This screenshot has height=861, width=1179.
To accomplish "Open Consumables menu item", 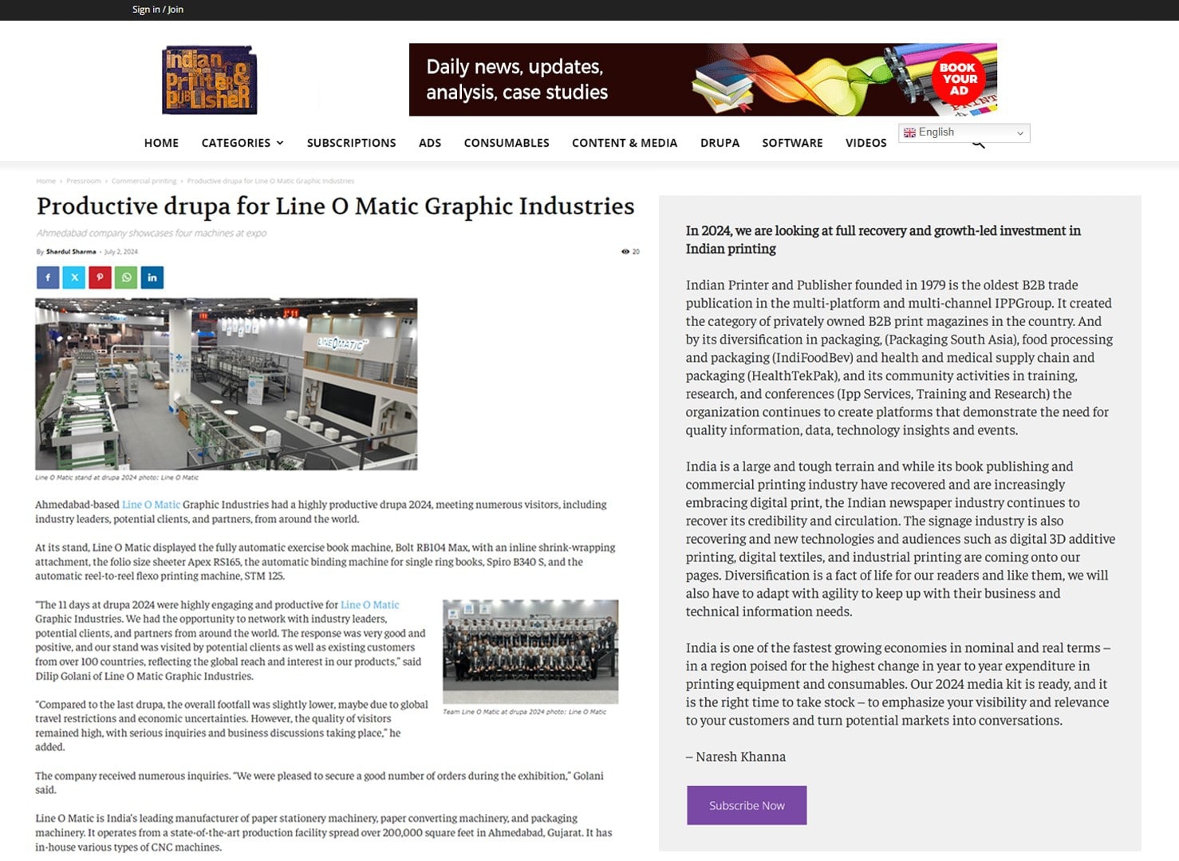I will click(x=507, y=143).
